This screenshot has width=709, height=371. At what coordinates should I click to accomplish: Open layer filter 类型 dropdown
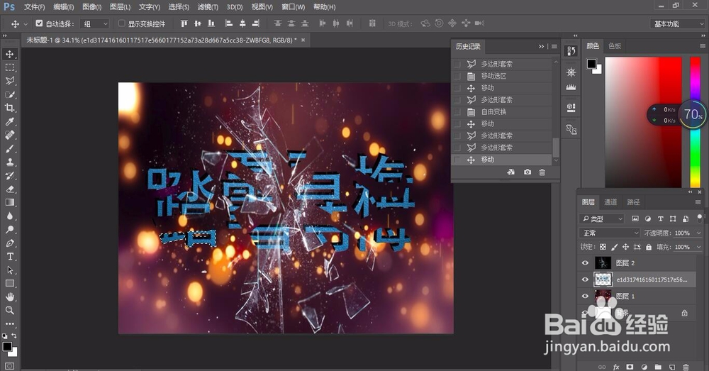(602, 218)
